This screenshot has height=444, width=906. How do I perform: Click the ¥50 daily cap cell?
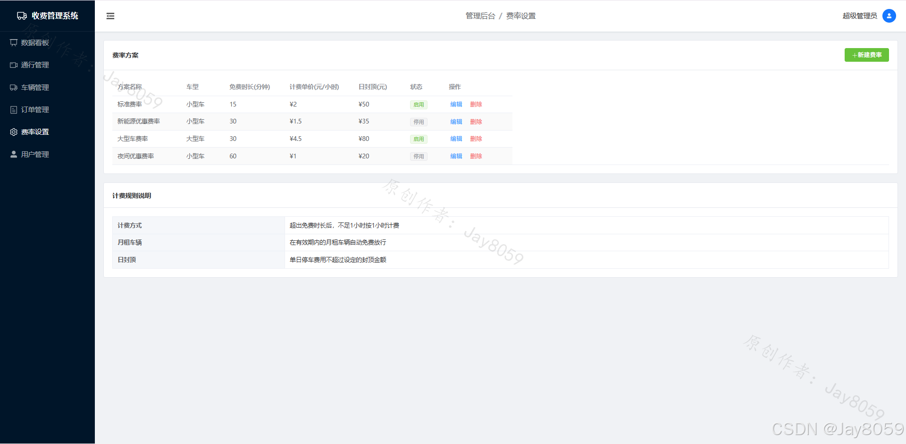364,105
